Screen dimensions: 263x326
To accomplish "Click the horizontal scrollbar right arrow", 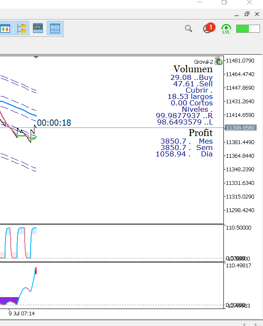I will pyautogui.click(x=256, y=324).
